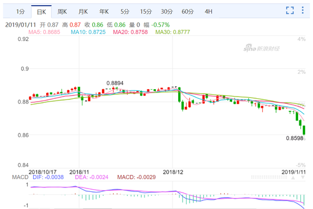Select the 日K daily chart tab
Viewport: 313px width, 209px height.
coord(42,12)
